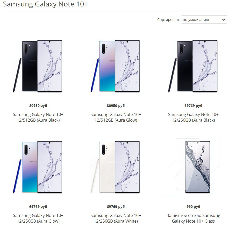Click the 80950 руб price under Aura Black 512GB
This screenshot has width=230, height=227.
(x=38, y=106)
